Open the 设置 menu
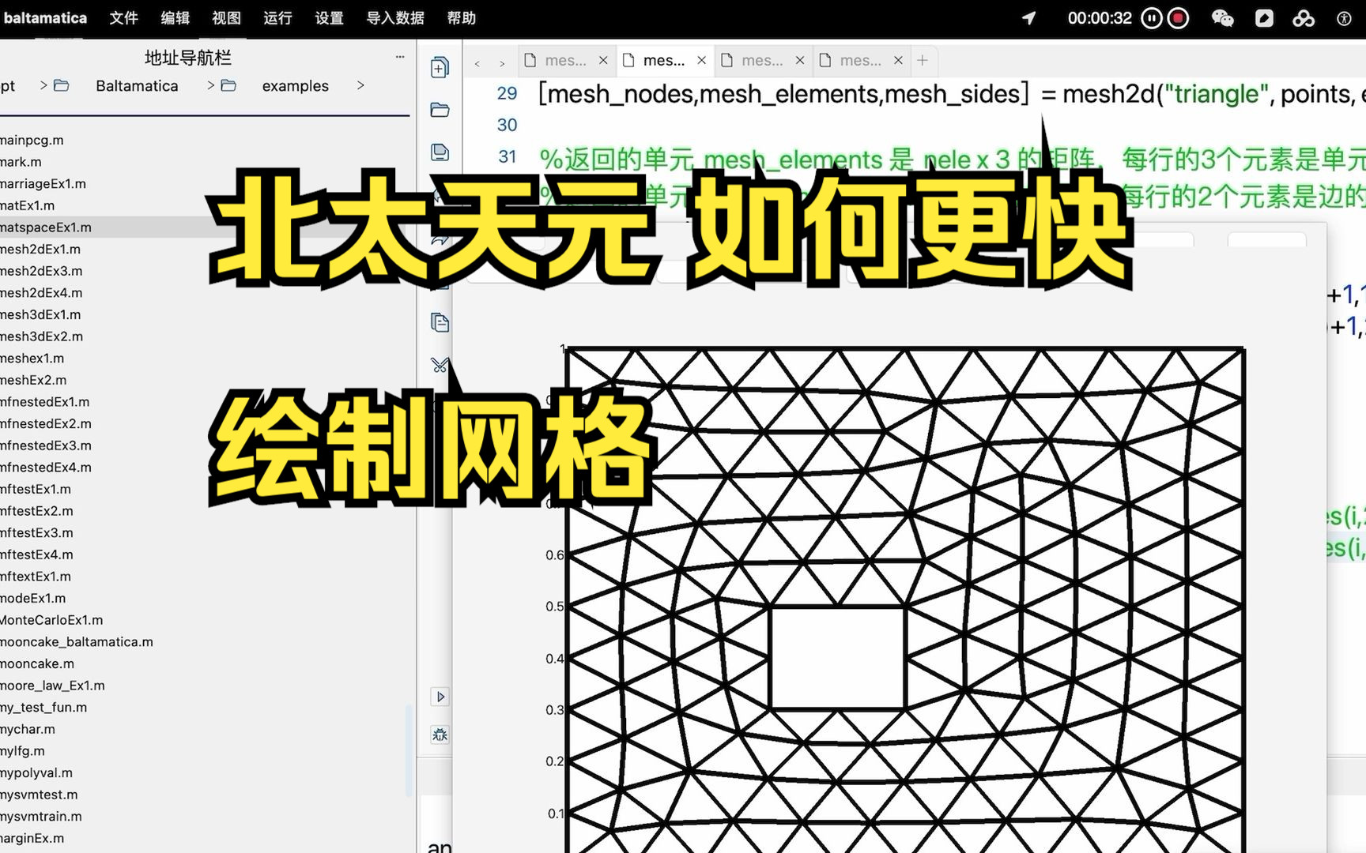 [x=329, y=18]
